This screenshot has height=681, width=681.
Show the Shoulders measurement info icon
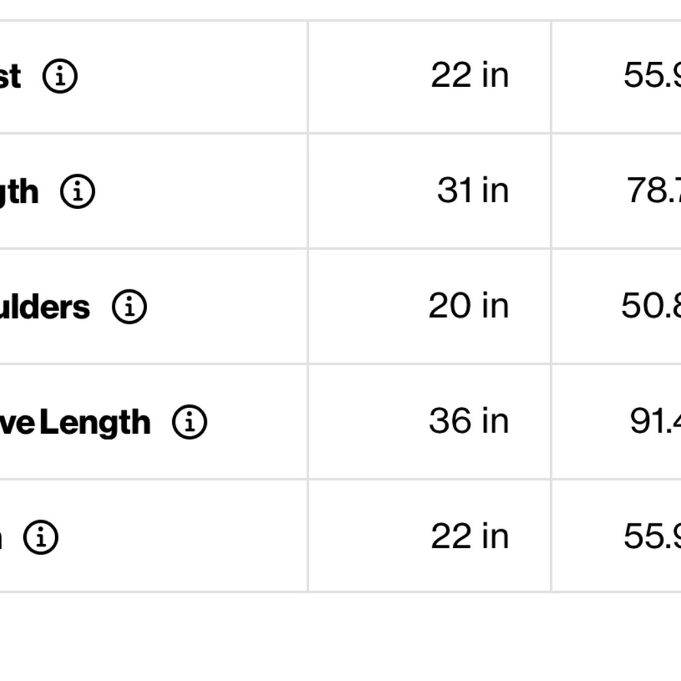pyautogui.click(x=129, y=307)
